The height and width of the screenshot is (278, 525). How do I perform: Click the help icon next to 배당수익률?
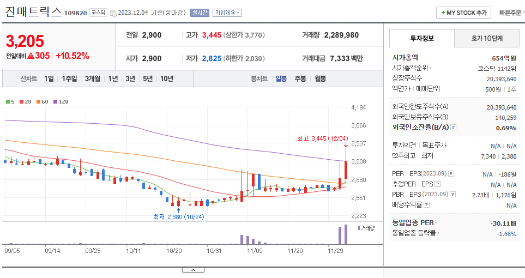click(x=426, y=204)
